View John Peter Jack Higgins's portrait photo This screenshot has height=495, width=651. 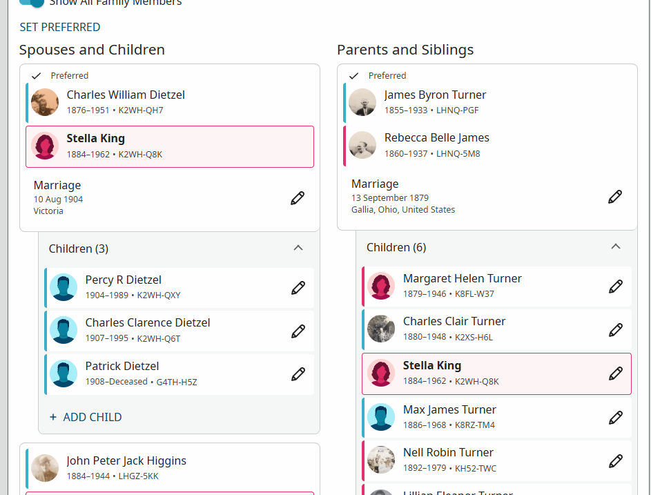(x=45, y=468)
